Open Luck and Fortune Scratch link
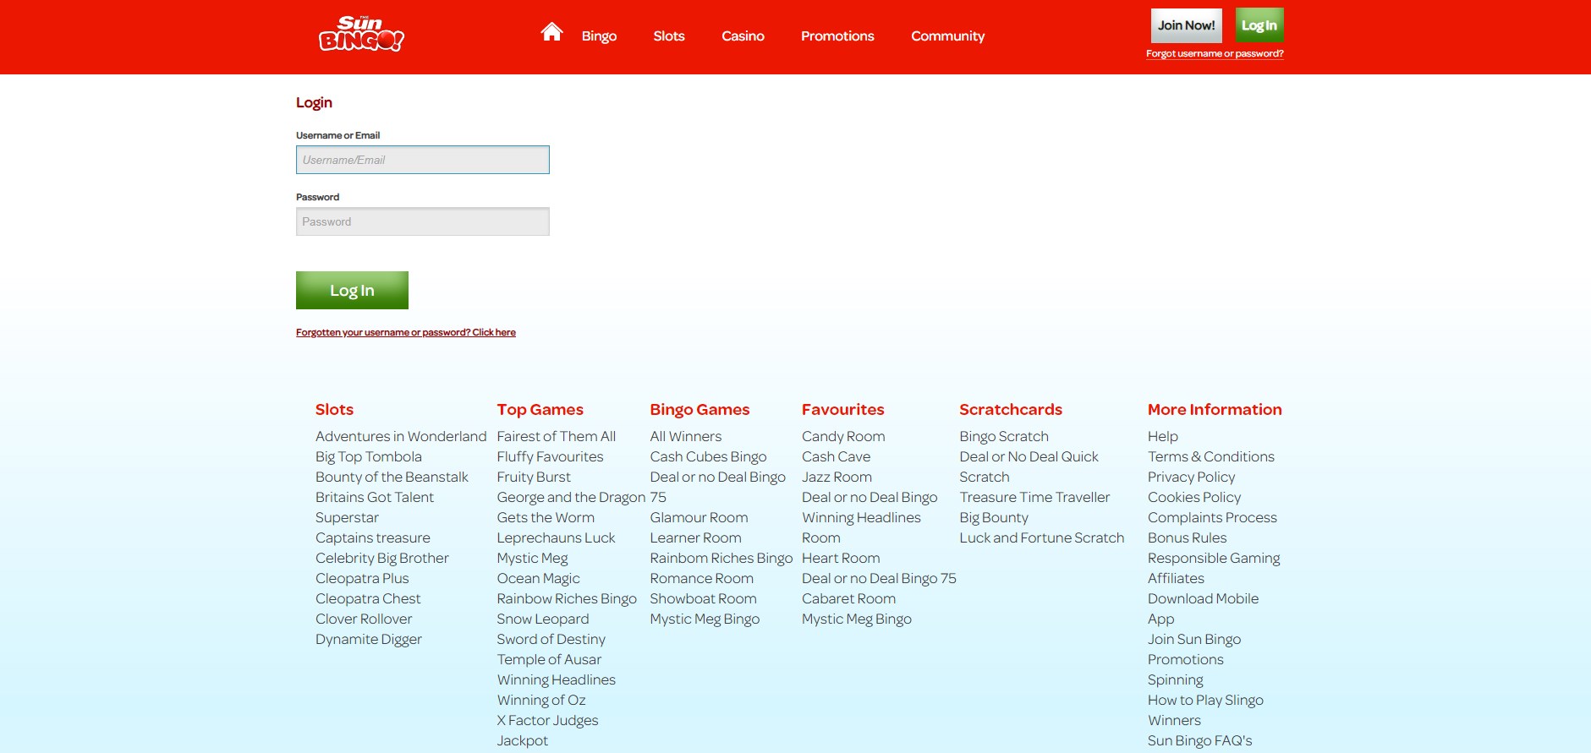Screen dimensions: 1591x753 [1042, 537]
